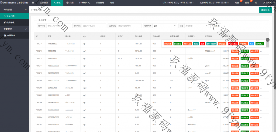
Task: Switch to the 交易 top menu
Action: tap(70, 2)
